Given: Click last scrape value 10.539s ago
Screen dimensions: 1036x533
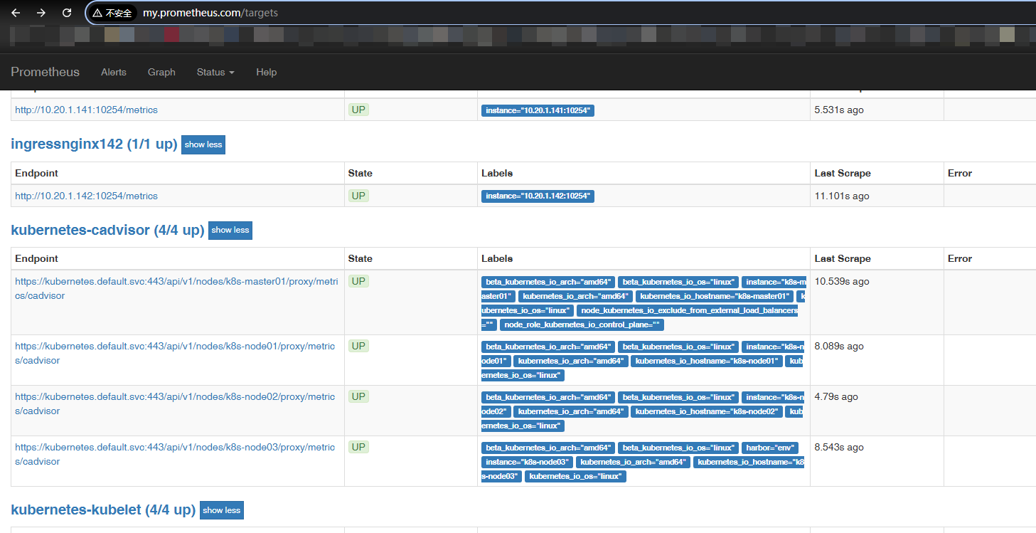Looking at the screenshot, I should point(842,281).
